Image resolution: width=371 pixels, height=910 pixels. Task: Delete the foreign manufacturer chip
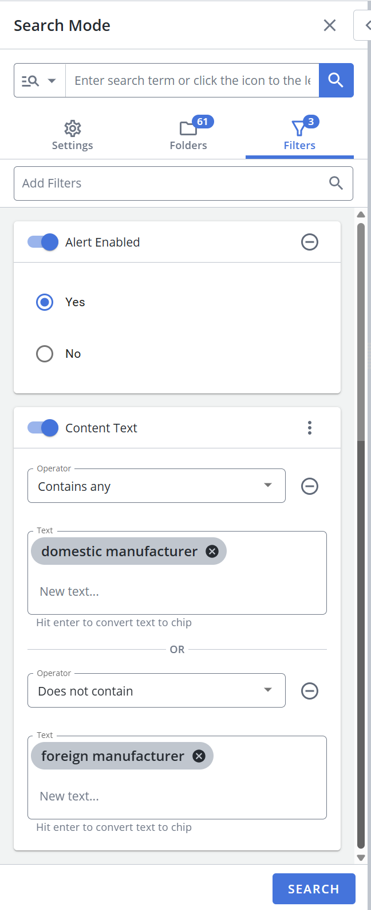click(x=199, y=756)
